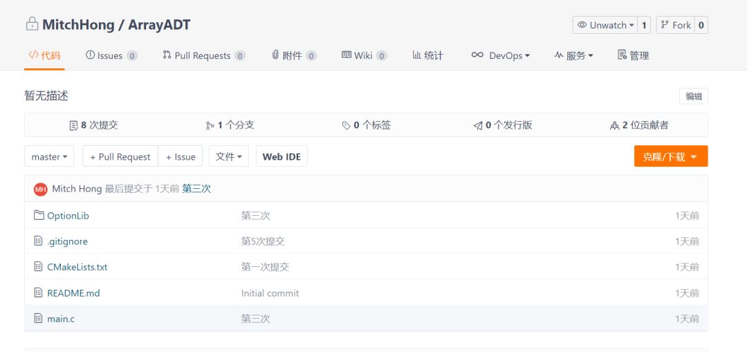The height and width of the screenshot is (352, 747).
Task: Switch to the Pull Requests tab
Action: pos(204,55)
